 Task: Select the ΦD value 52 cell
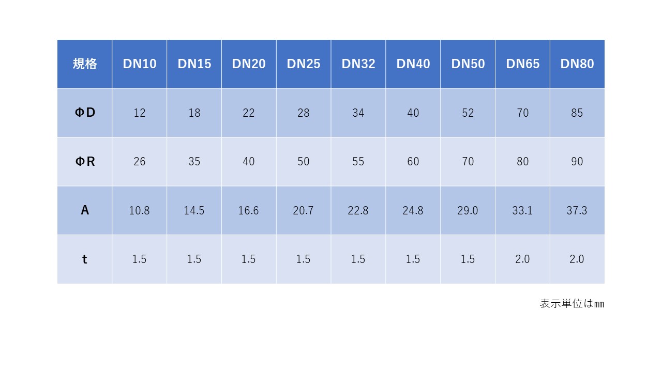click(468, 113)
